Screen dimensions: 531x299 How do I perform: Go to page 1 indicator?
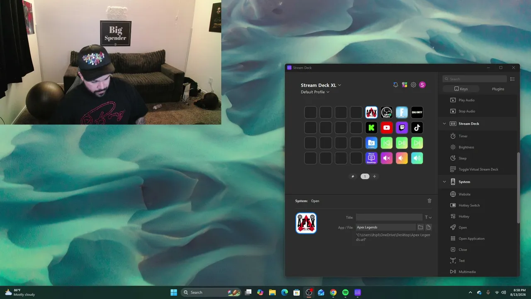pos(365,176)
